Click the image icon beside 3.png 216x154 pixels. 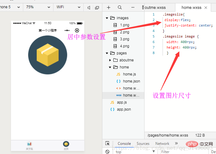[115, 39]
